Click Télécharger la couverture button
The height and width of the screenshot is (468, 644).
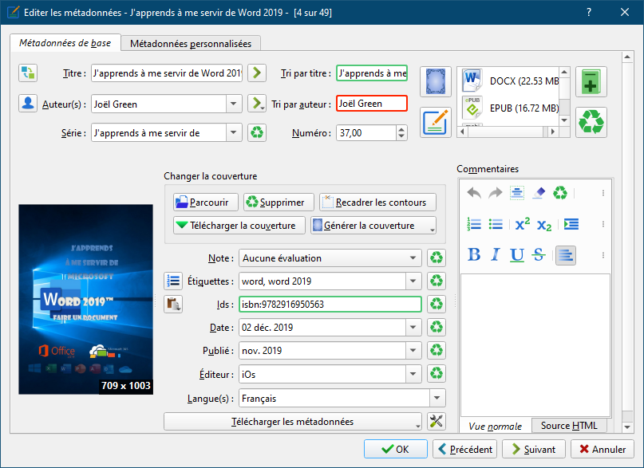[239, 225]
